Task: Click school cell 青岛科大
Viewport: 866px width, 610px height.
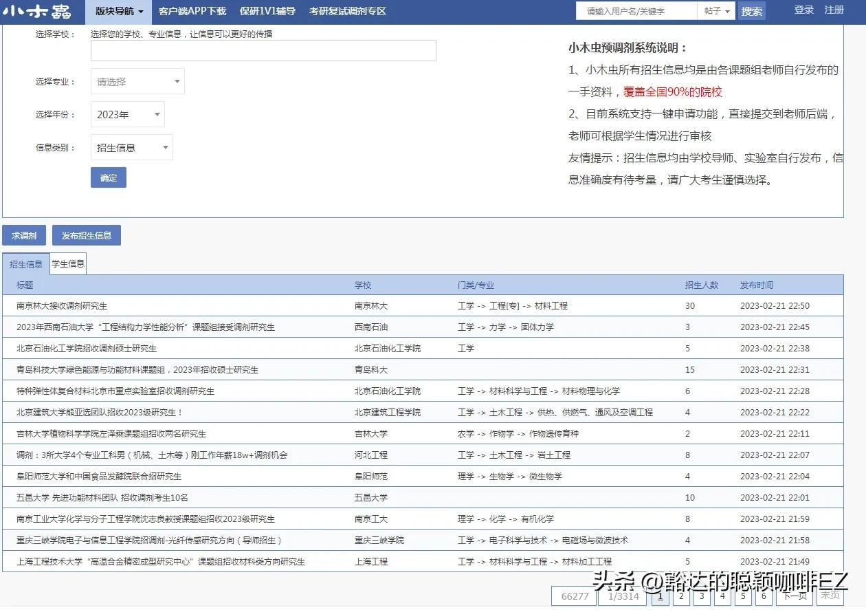Action: point(371,369)
